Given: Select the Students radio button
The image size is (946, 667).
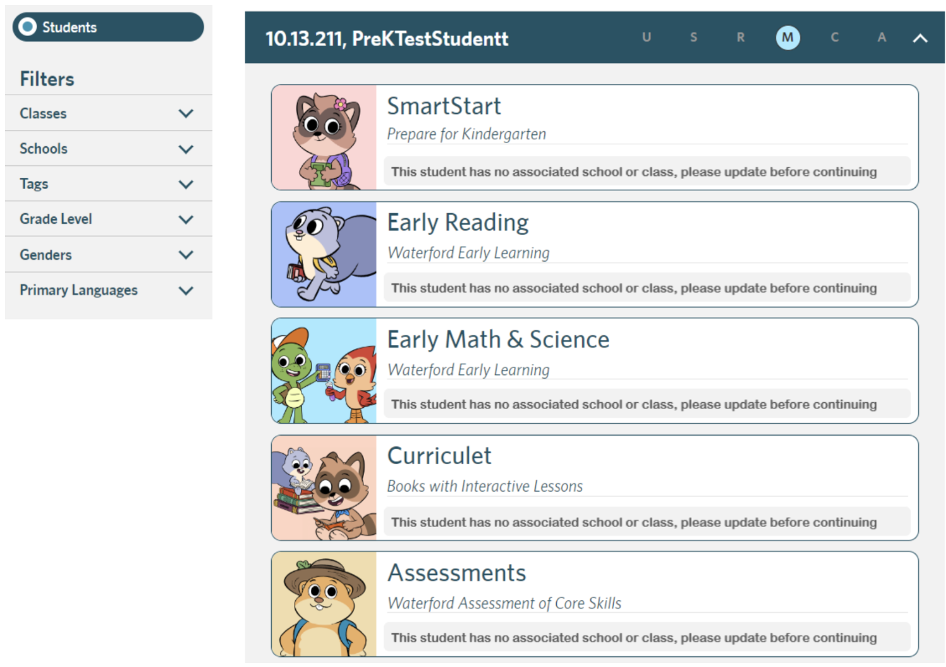Looking at the screenshot, I should pos(28,26).
